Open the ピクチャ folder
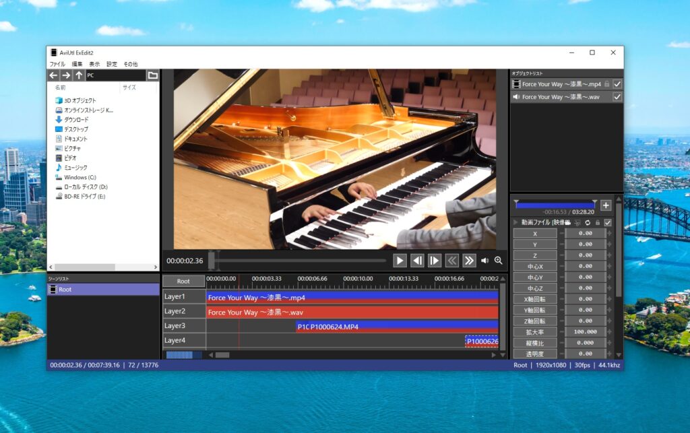The width and height of the screenshot is (690, 433). point(68,148)
